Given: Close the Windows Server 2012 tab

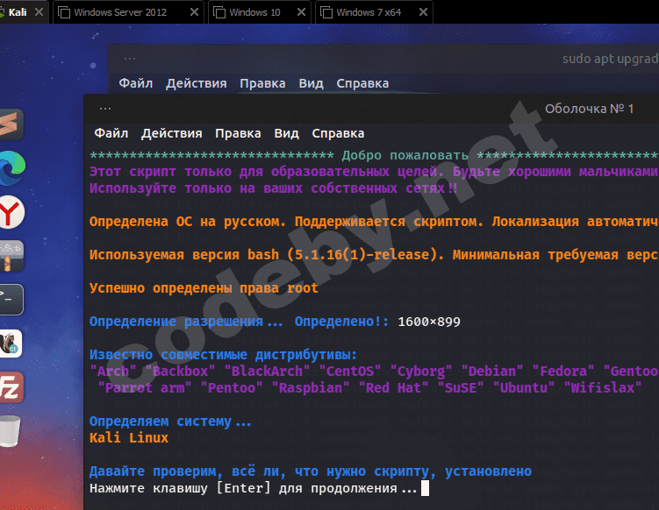Looking at the screenshot, I should pyautogui.click(x=194, y=12).
